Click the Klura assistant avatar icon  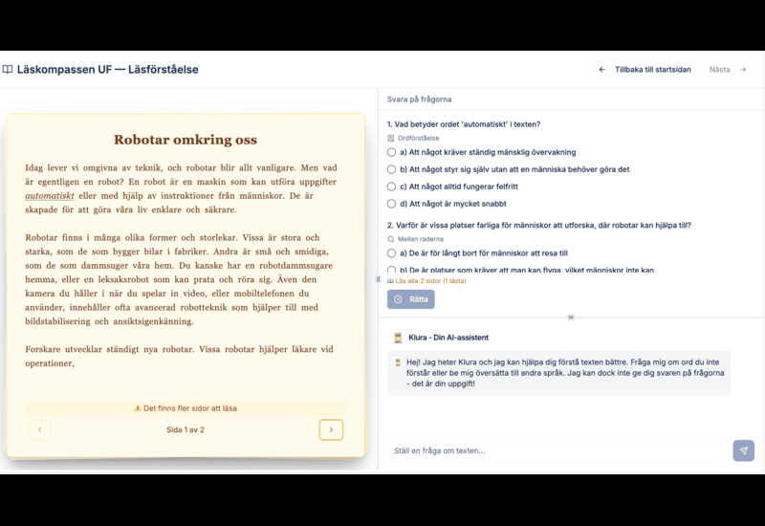pos(398,338)
